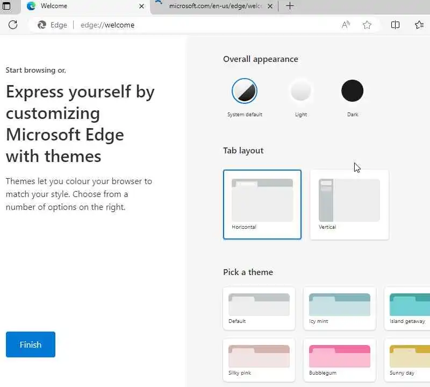Screen dimensions: 430x387
Task: Pick the Sunny day theme
Action: point(407,360)
